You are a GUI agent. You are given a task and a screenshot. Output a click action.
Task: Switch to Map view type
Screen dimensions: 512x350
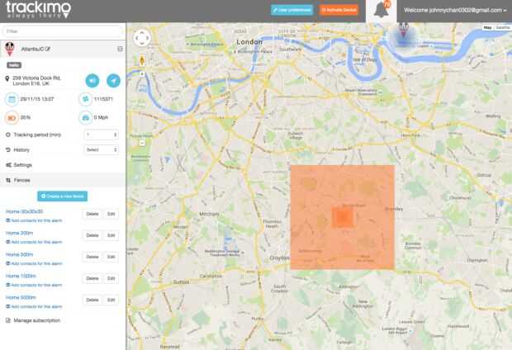[487, 28]
